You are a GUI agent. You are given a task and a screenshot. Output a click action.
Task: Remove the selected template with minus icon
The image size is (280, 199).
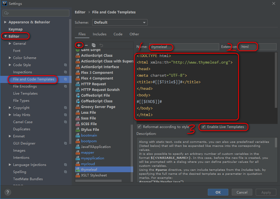(86, 45)
